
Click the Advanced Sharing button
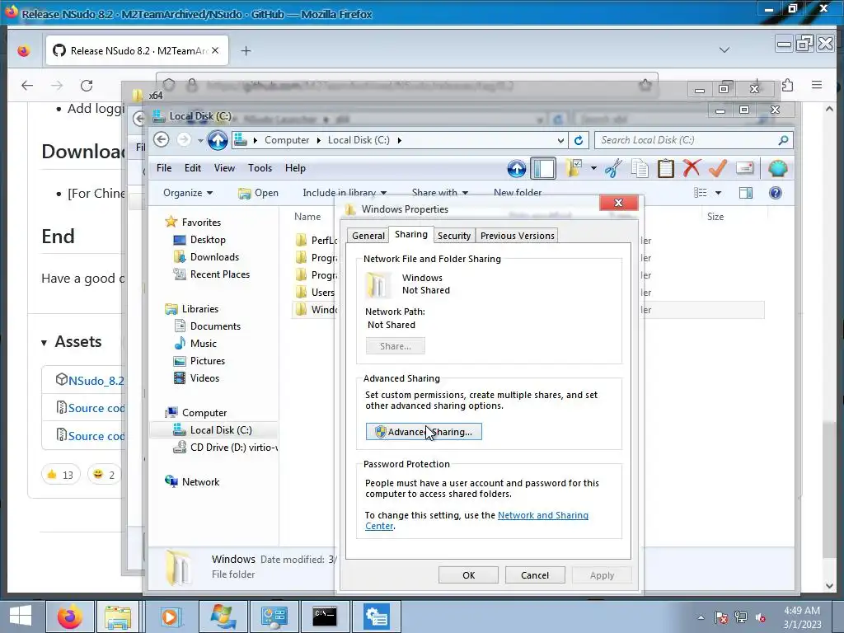click(424, 432)
